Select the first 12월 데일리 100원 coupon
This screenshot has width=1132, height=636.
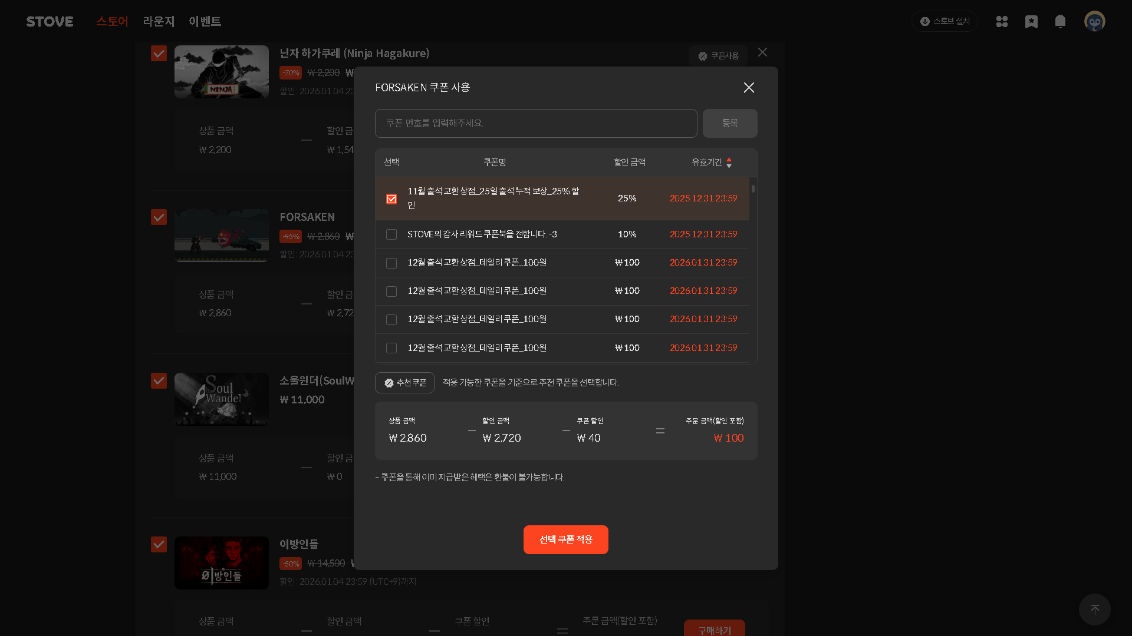tap(391, 263)
